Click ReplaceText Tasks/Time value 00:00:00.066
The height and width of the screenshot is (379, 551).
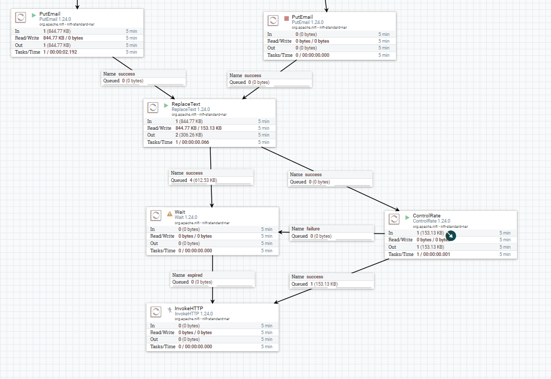coord(195,142)
